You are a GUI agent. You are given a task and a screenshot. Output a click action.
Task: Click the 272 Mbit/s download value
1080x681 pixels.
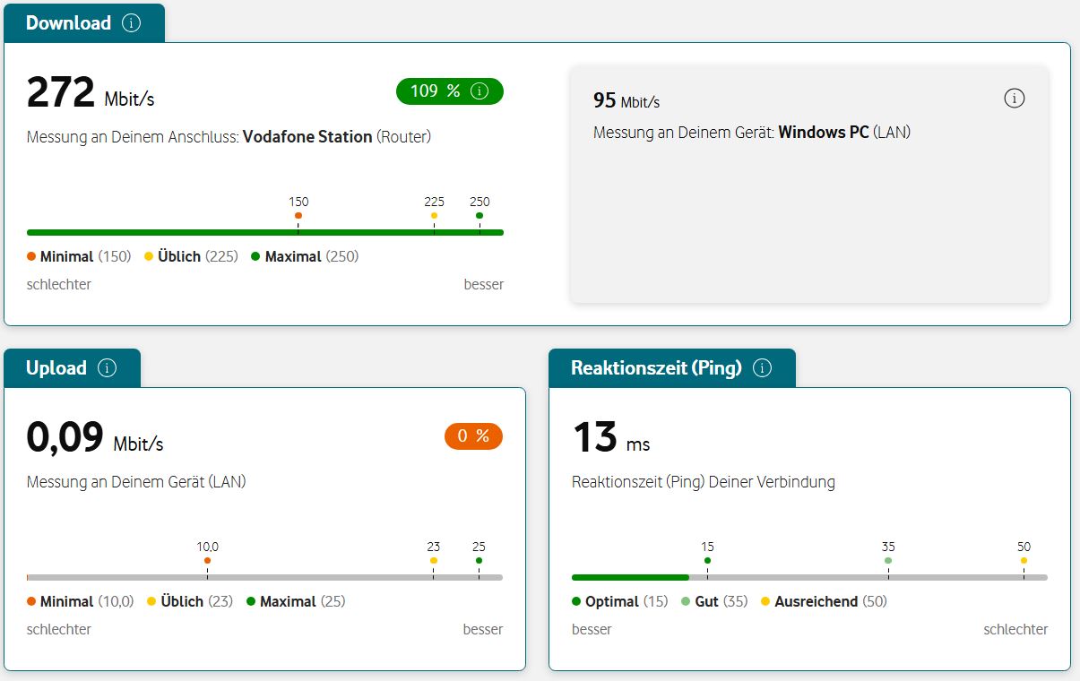click(91, 92)
